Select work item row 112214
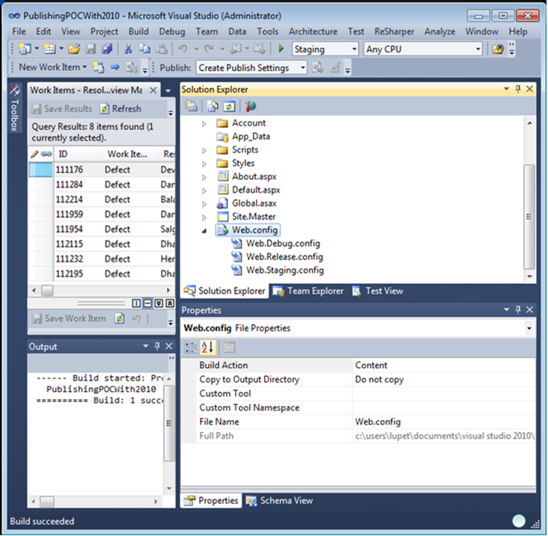 click(x=102, y=200)
